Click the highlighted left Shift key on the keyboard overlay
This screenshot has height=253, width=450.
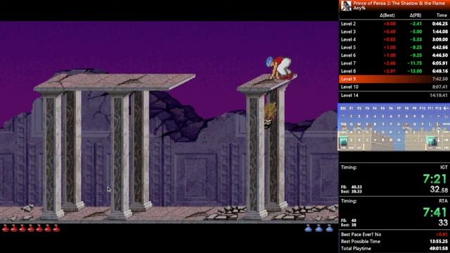tap(344, 141)
